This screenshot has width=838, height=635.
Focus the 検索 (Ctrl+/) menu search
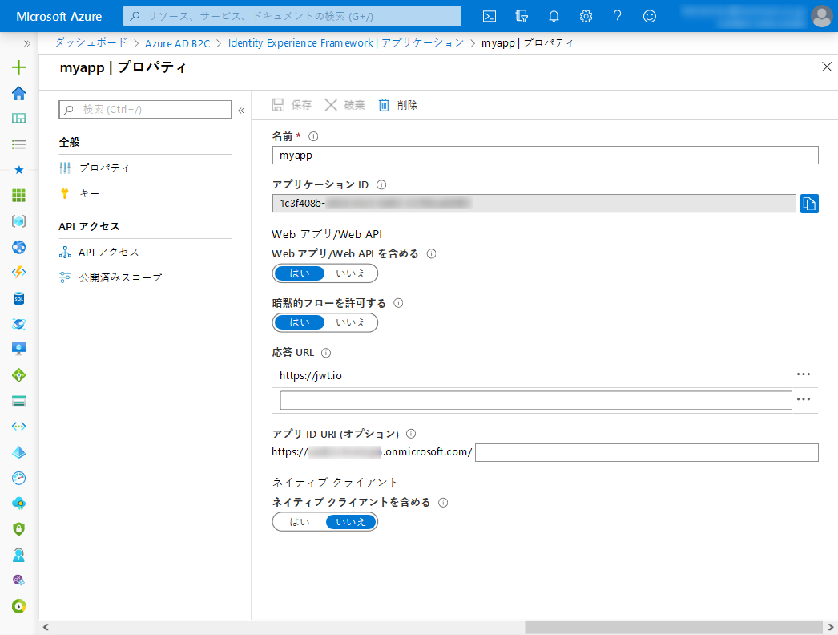(145, 110)
